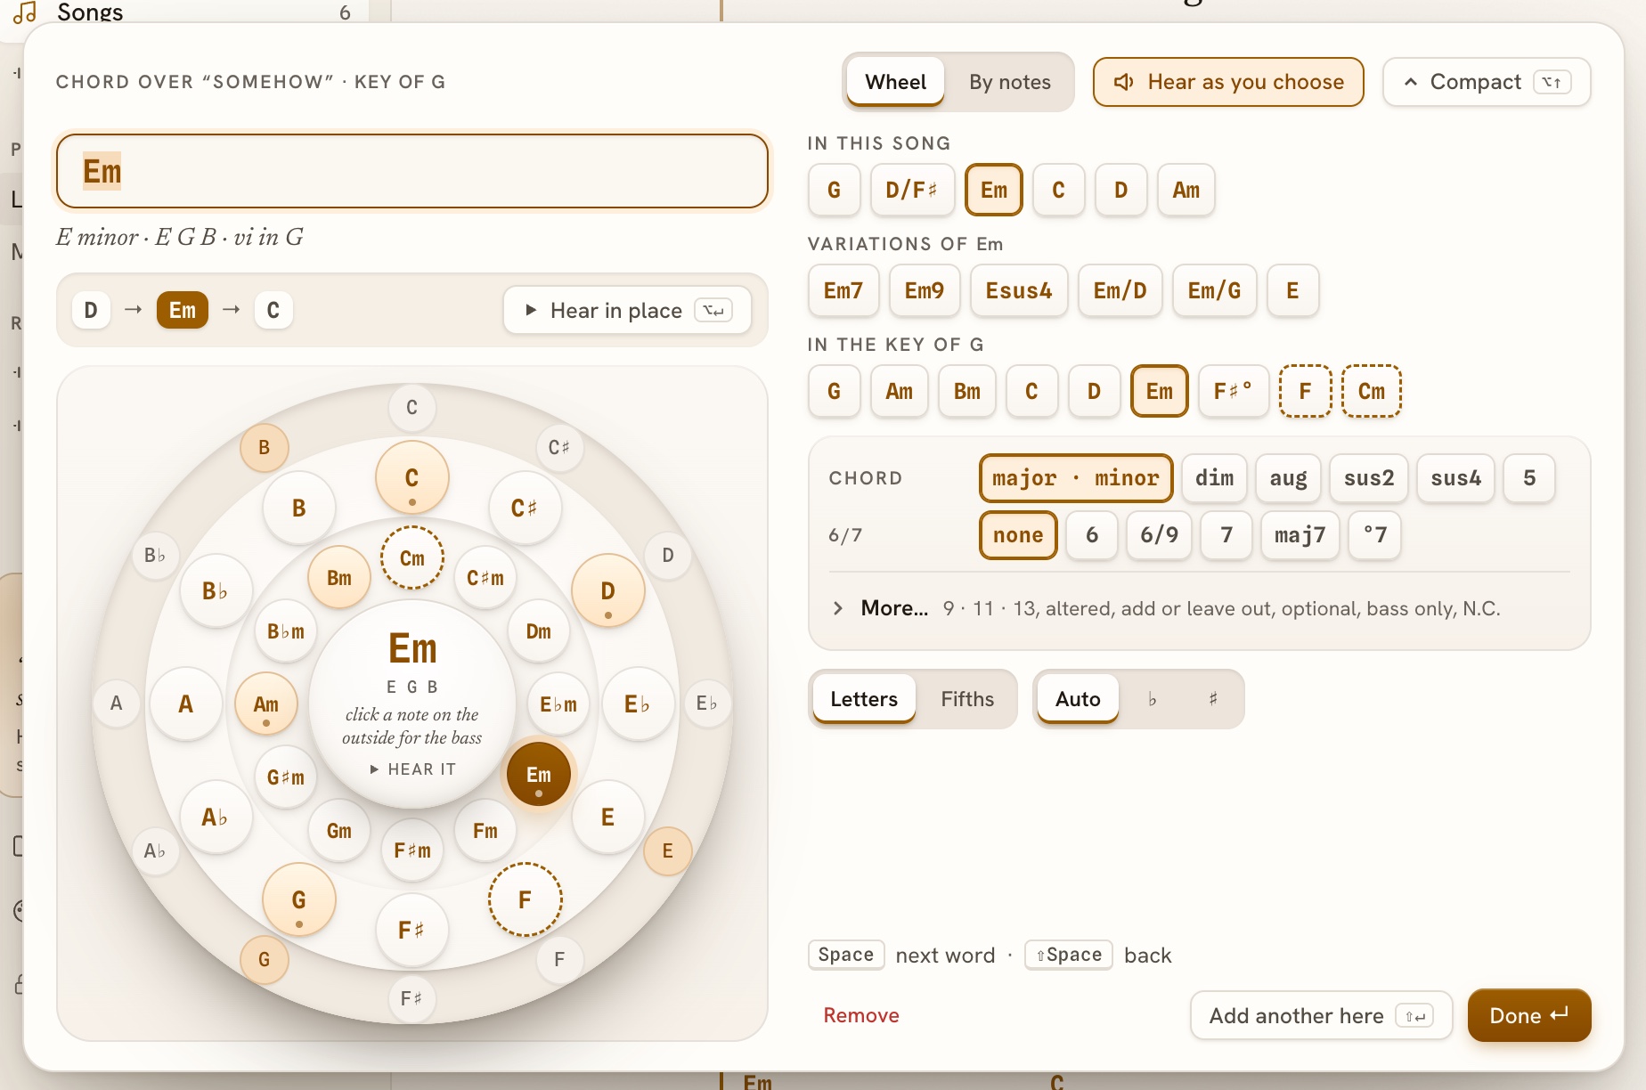Set chord quality to dim
Screen dimensions: 1646x1090
pyautogui.click(x=1215, y=478)
